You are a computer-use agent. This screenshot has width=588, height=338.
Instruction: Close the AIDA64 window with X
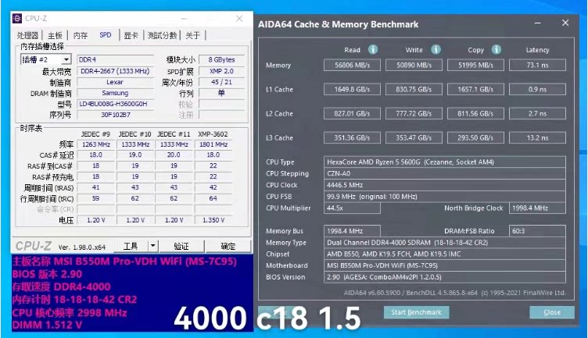[565, 23]
